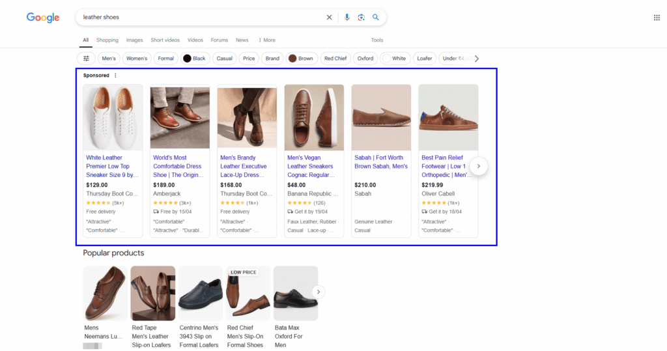Click the Oliver Cabell sneaker image
Image resolution: width=667 pixels, height=351 pixels.
tap(448, 117)
